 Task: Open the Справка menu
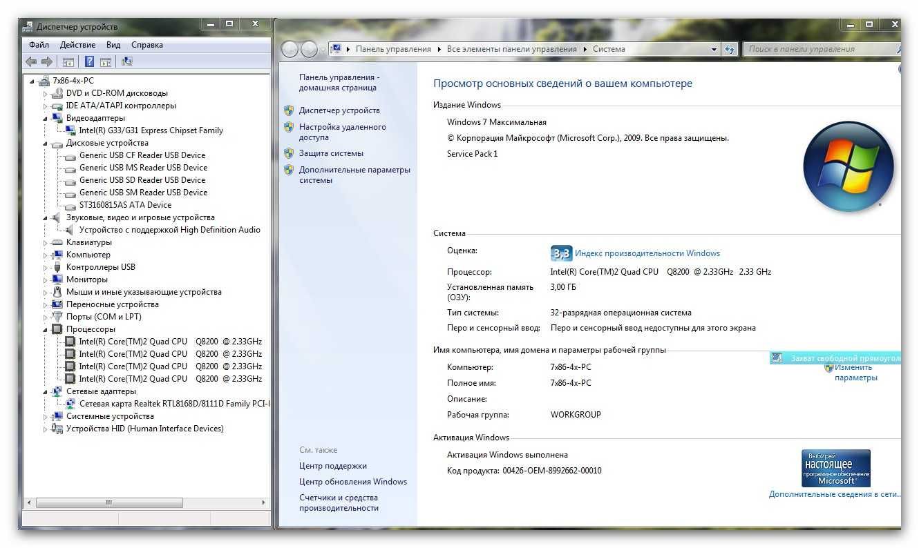coord(147,45)
